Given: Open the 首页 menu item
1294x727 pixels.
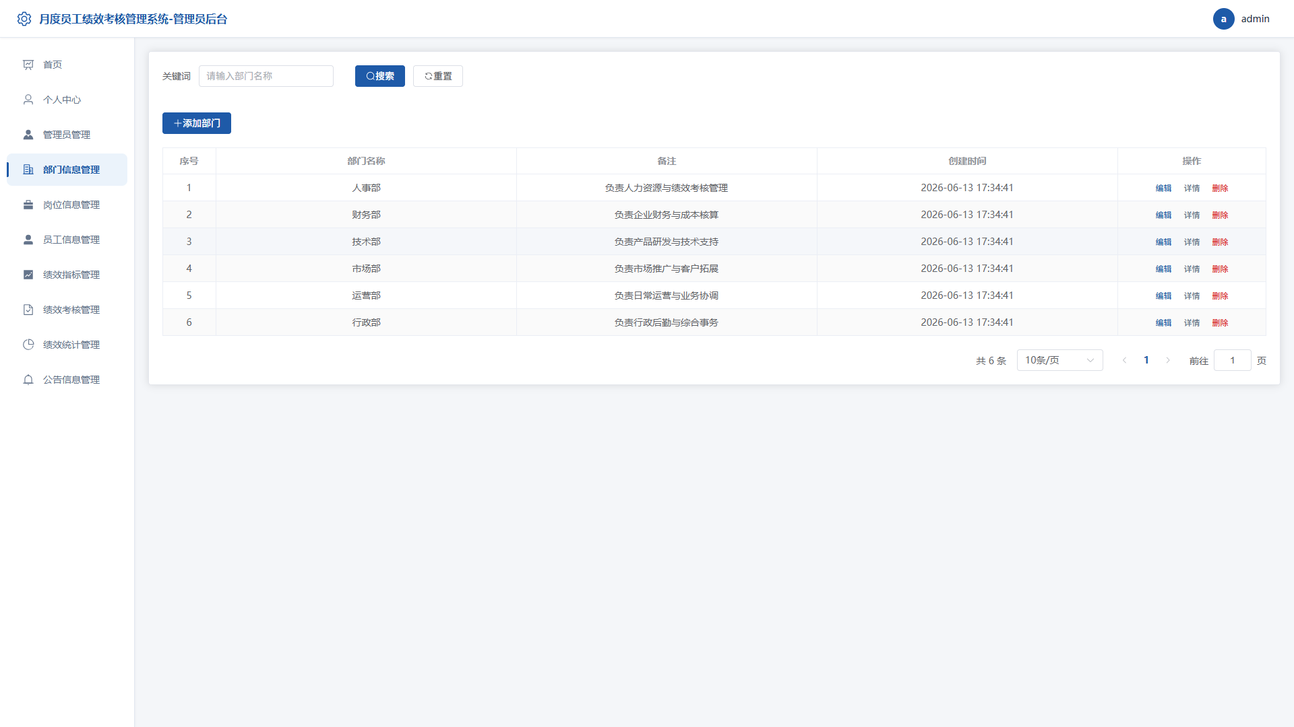Looking at the screenshot, I should (67, 65).
